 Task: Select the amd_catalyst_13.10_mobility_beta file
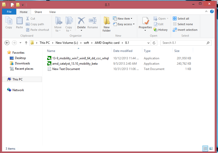tap(75, 64)
